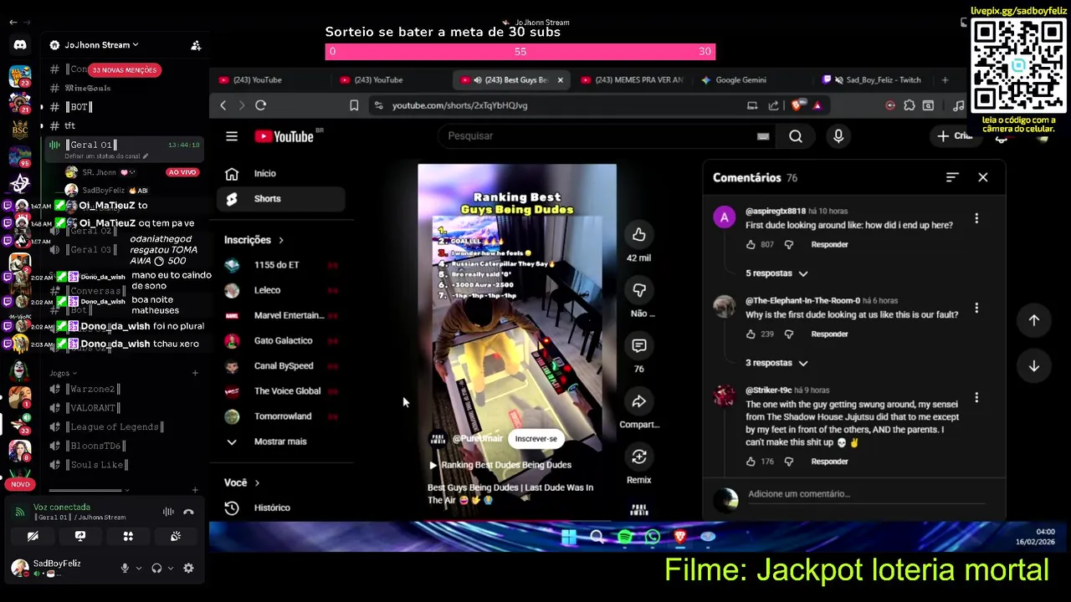This screenshot has height=602, width=1071.
Task: Select Início in YouTube sidebar
Action: pyautogui.click(x=281, y=173)
